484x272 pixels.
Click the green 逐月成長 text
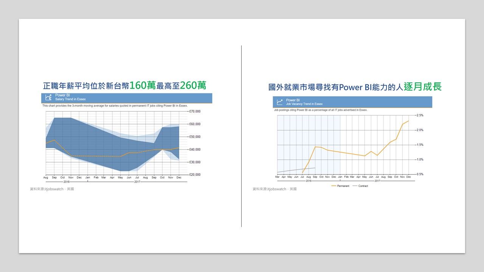[x=423, y=87]
